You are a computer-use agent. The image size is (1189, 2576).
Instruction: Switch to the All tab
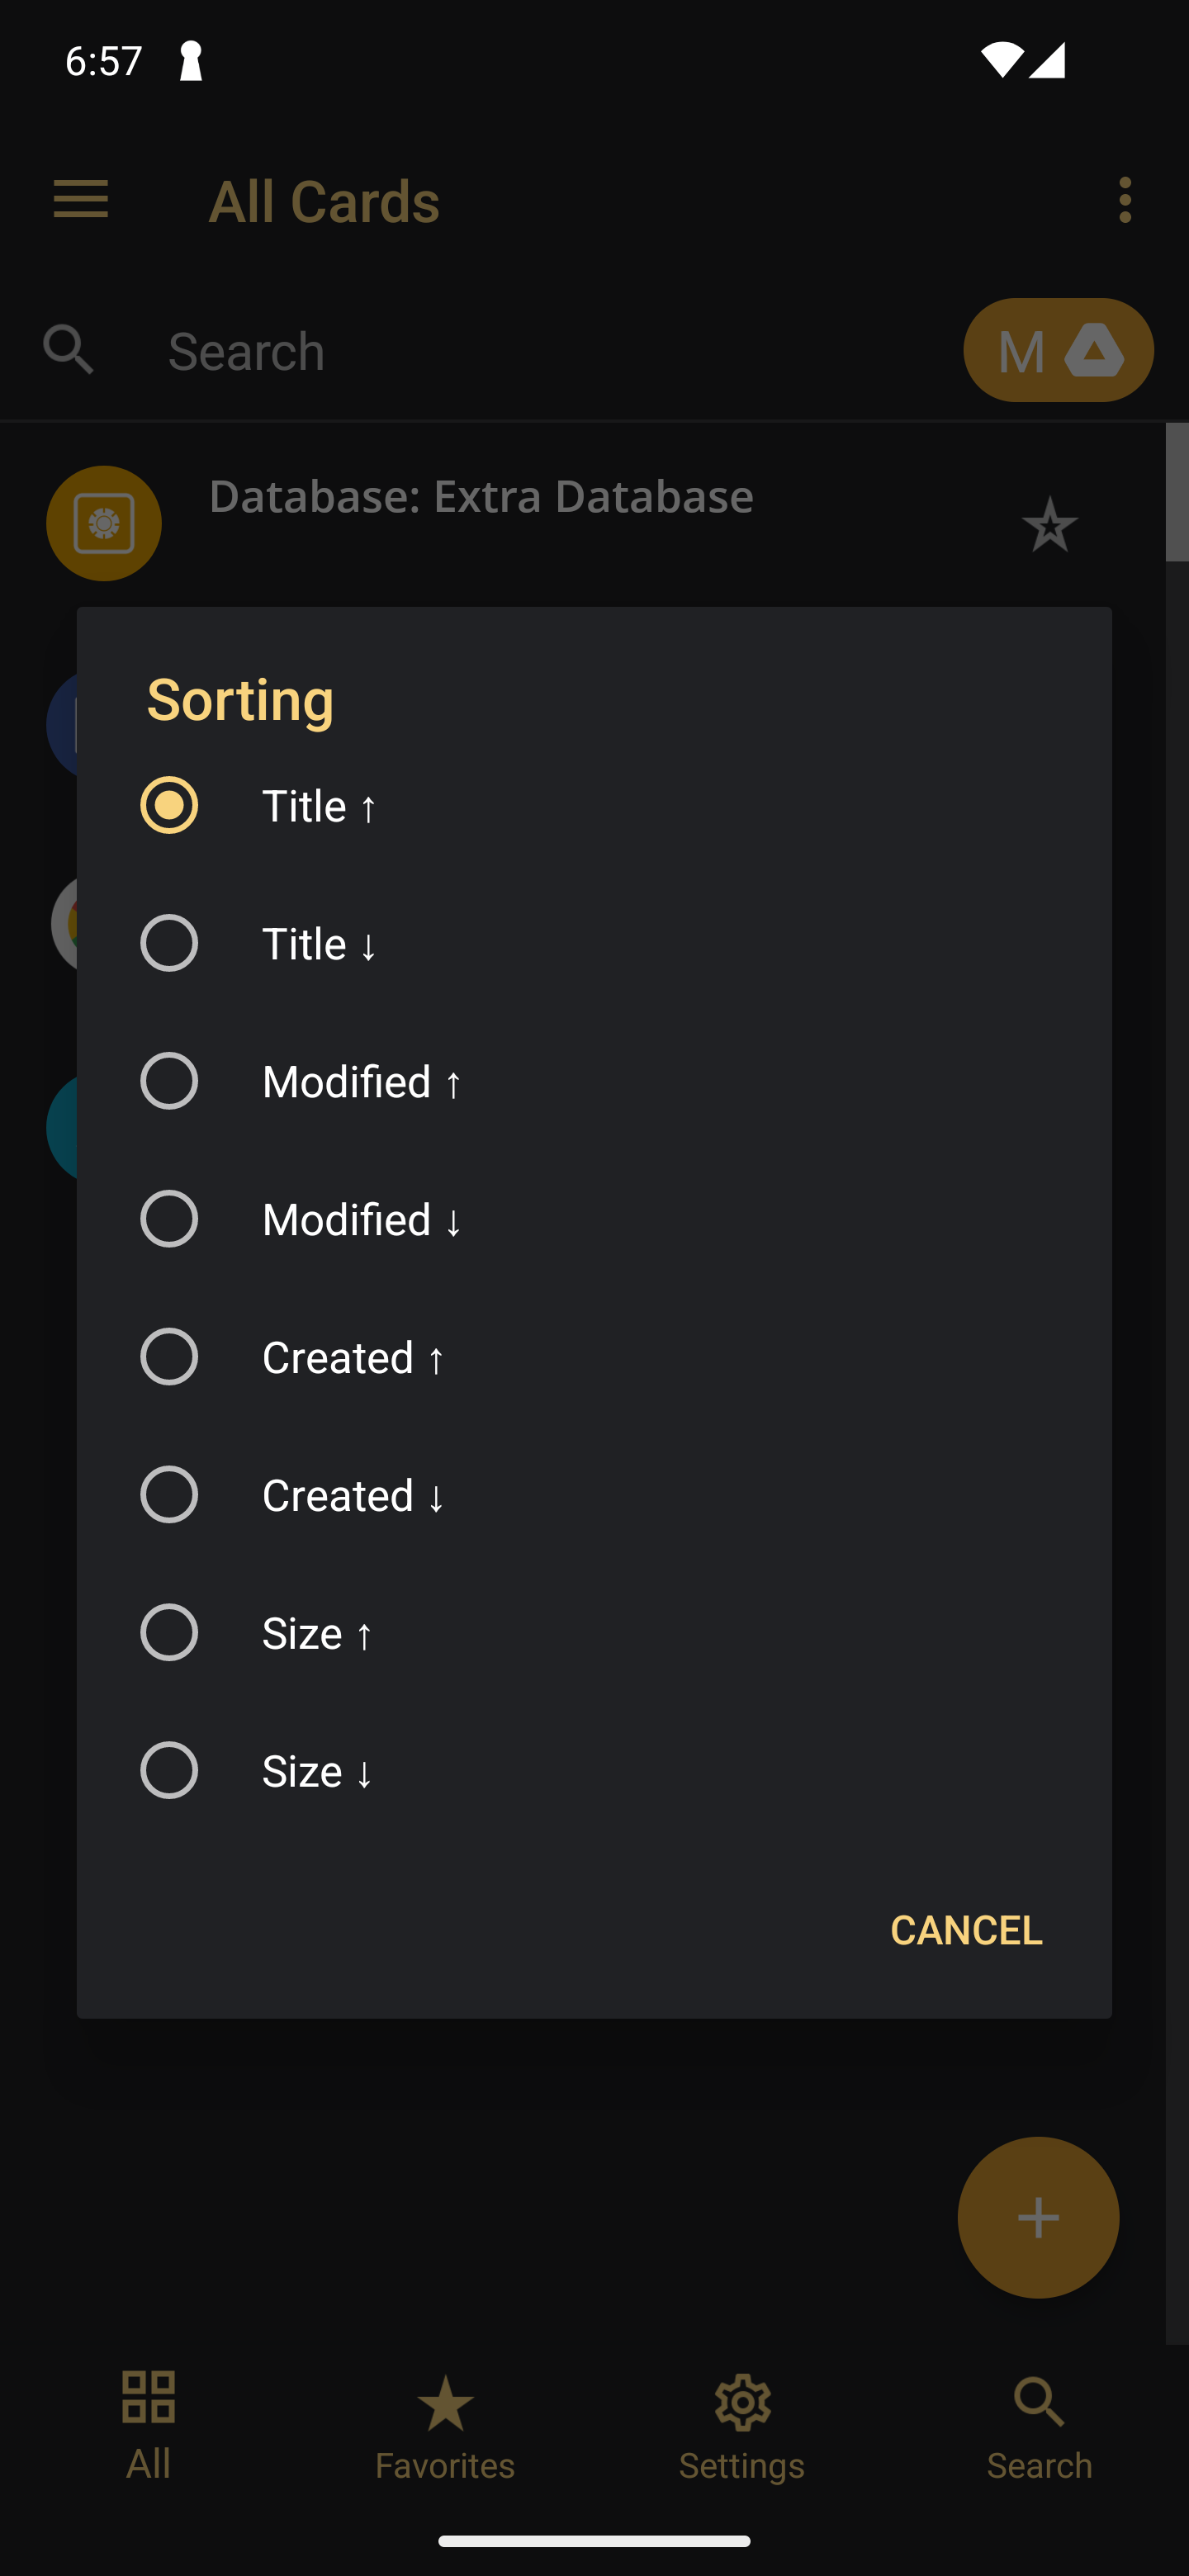point(148,2425)
